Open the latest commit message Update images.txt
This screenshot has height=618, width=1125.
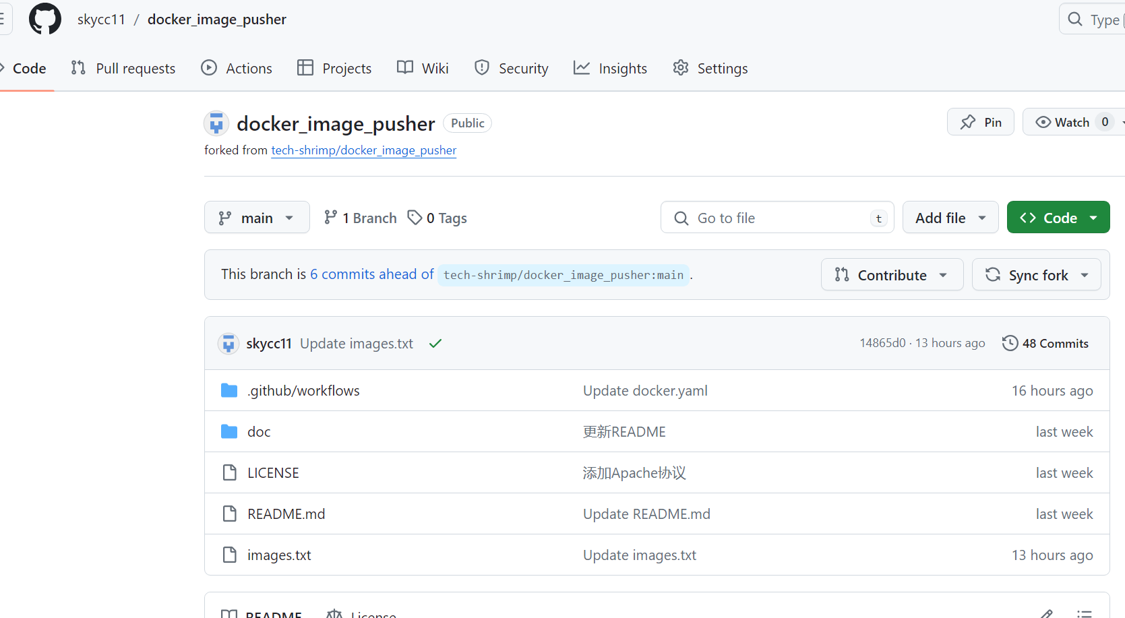pyautogui.click(x=357, y=344)
